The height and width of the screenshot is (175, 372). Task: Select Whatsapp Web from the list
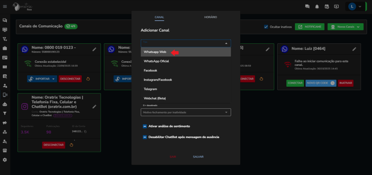155,52
